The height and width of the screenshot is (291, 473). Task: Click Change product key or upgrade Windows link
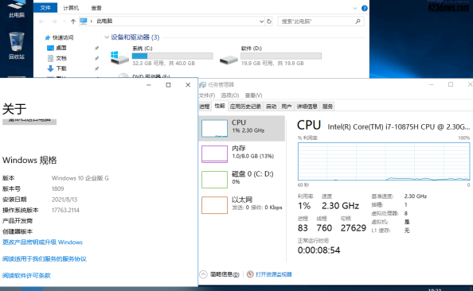click(42, 242)
